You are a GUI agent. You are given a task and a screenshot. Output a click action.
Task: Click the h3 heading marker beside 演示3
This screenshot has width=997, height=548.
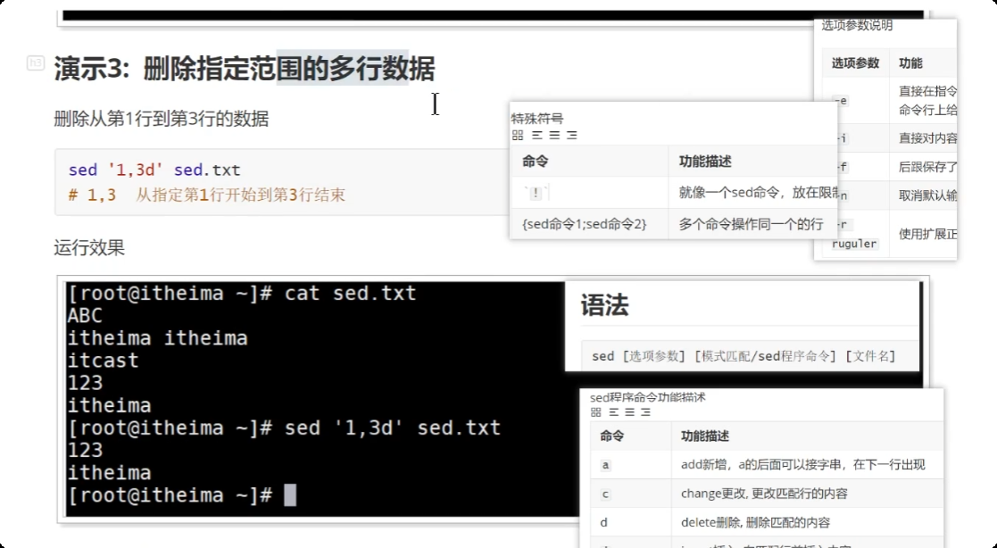[33, 62]
